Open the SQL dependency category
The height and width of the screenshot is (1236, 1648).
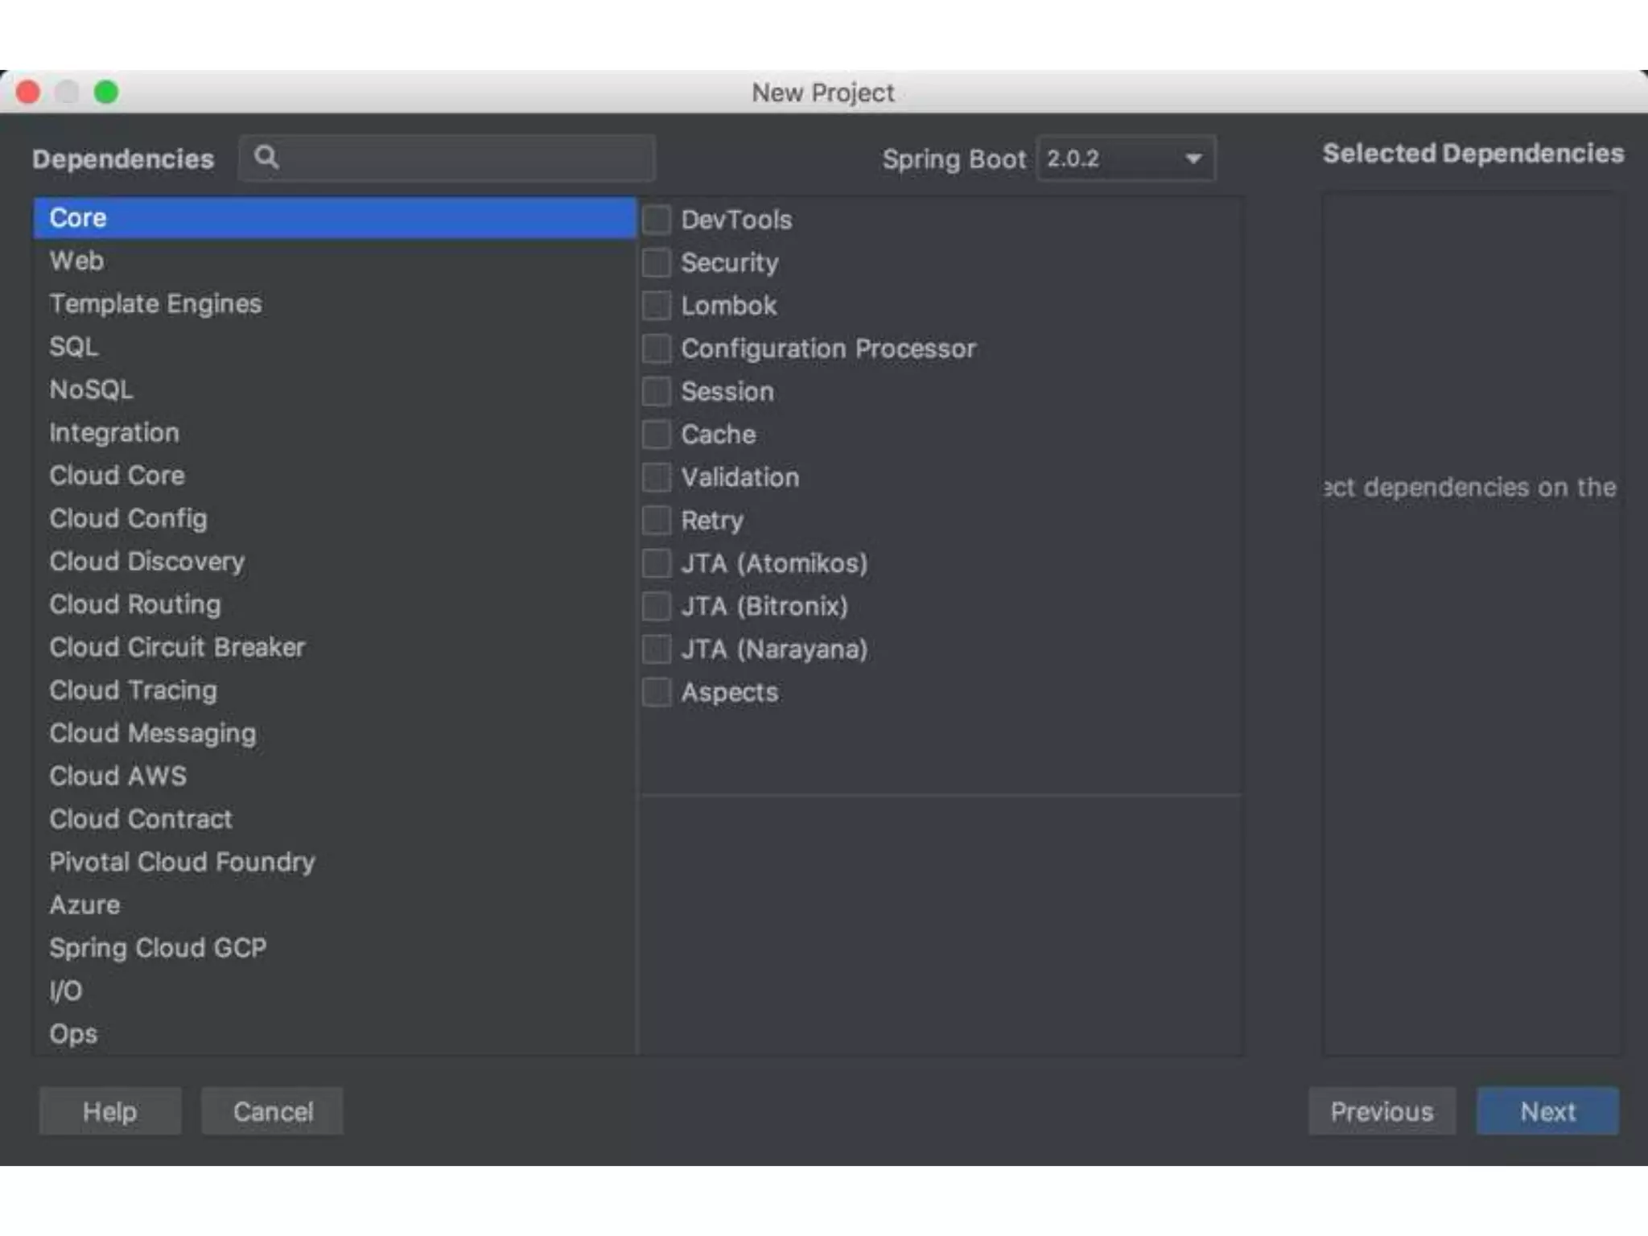coord(74,347)
